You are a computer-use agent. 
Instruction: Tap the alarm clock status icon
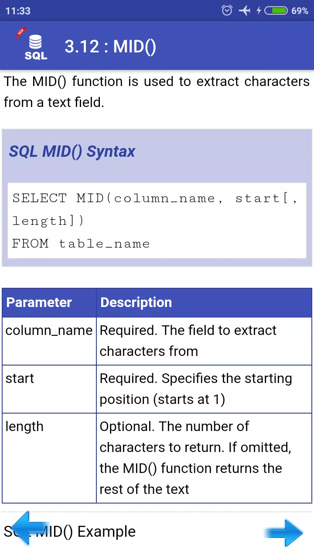(x=227, y=11)
